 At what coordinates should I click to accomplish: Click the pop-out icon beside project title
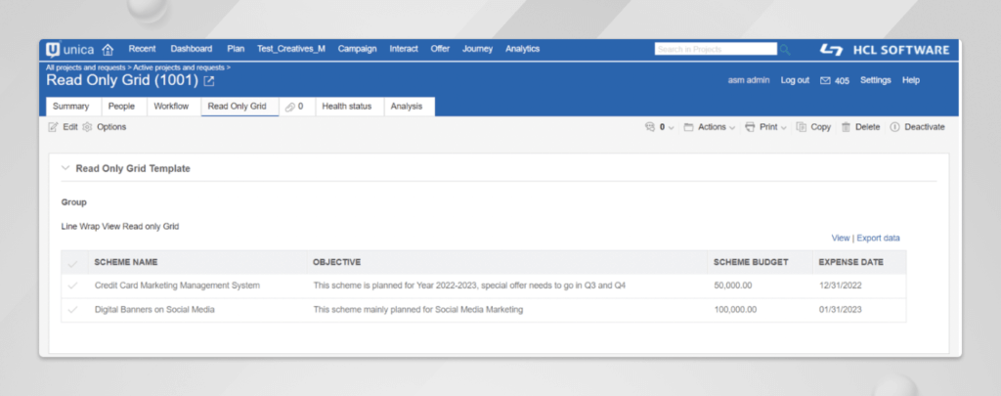coord(208,81)
